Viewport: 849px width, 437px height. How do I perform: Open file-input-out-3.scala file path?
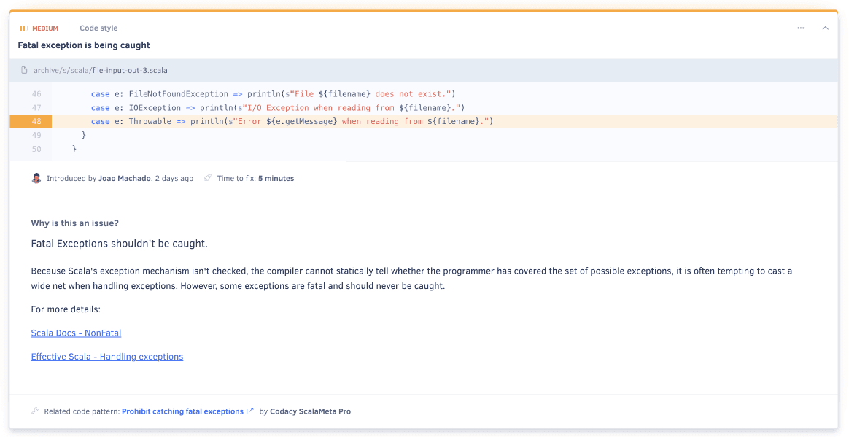point(130,71)
